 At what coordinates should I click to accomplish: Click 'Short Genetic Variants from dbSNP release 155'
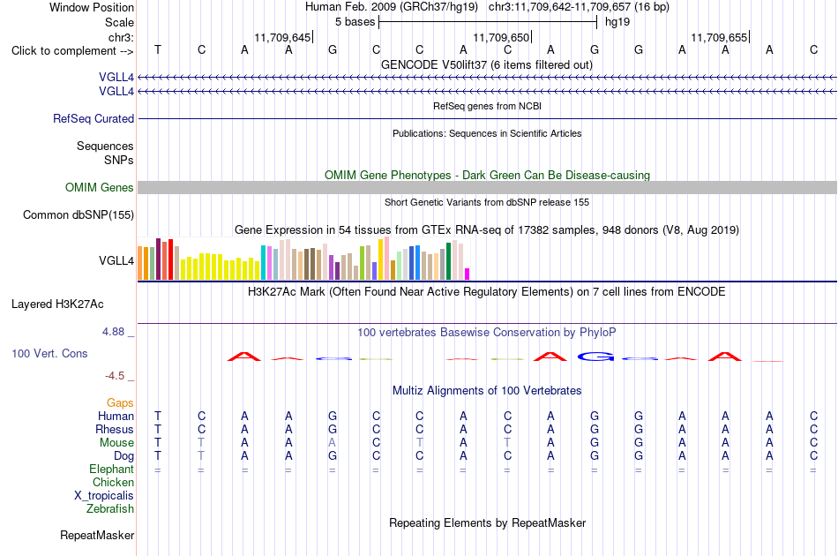coord(487,202)
